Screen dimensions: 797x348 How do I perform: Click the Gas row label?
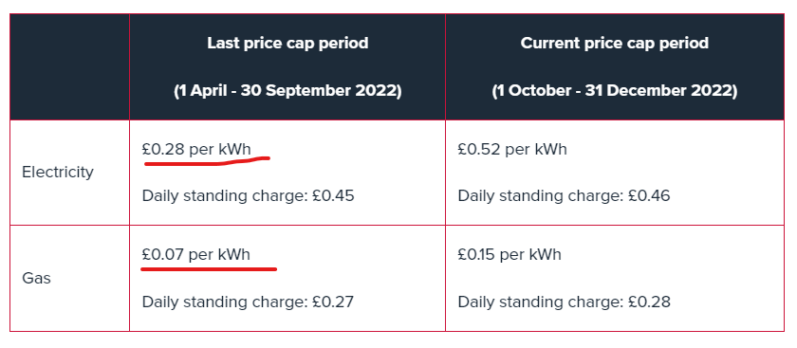37,279
